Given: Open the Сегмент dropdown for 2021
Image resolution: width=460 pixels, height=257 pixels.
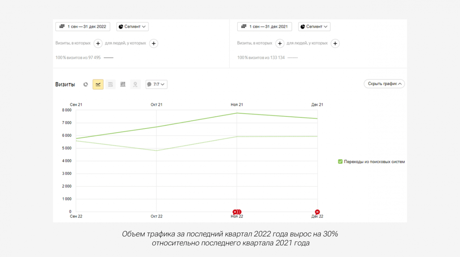Looking at the screenshot, I should (314, 27).
